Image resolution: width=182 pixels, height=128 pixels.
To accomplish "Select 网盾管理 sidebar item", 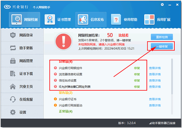I will pyautogui.click(x=22, y=61).
